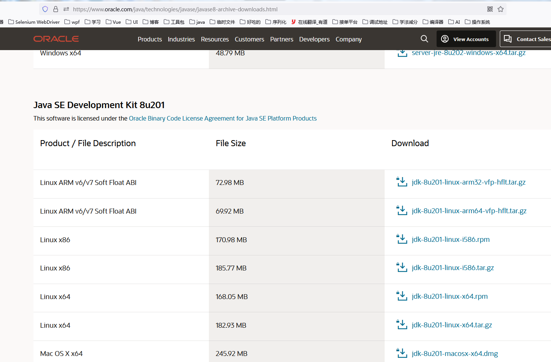Screen dimensions: 551x362
Task: Bookmark this page with the star icon
Action: [501, 9]
